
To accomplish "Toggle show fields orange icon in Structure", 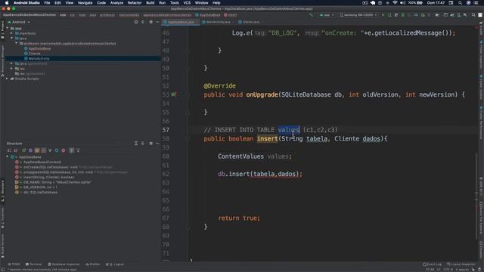I will [x=37, y=150].
